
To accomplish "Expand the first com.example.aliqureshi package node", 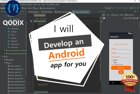I will pyautogui.click(x=5, y=50).
